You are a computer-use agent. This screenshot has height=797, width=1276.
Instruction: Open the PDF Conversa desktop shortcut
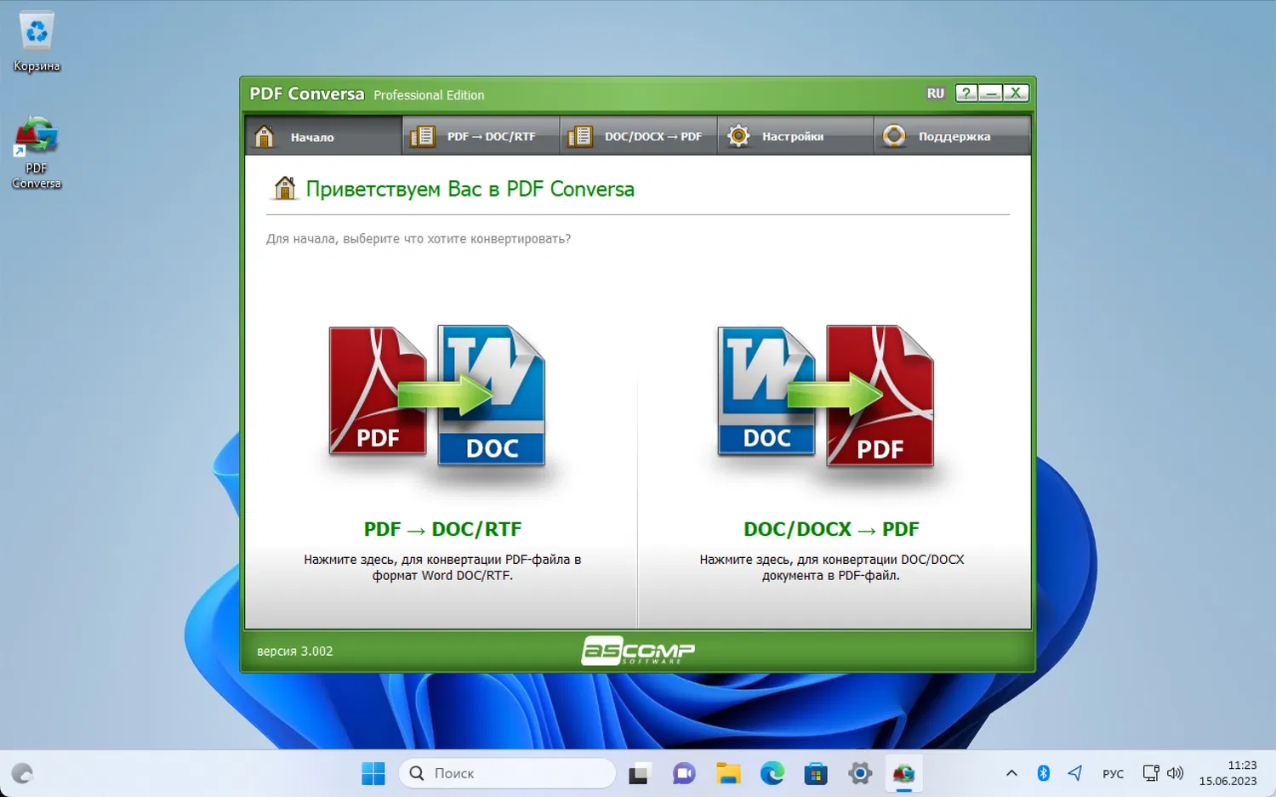tap(37, 153)
